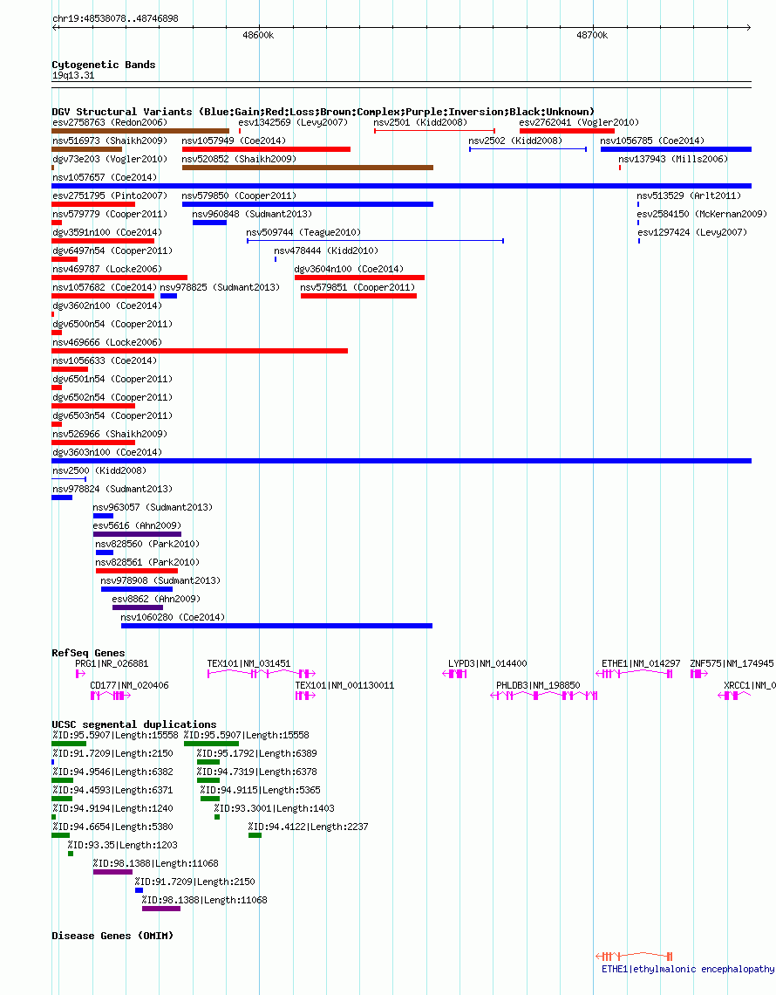
Task: Select nsv963057 (Sudmant2013) label
Action: click(153, 508)
